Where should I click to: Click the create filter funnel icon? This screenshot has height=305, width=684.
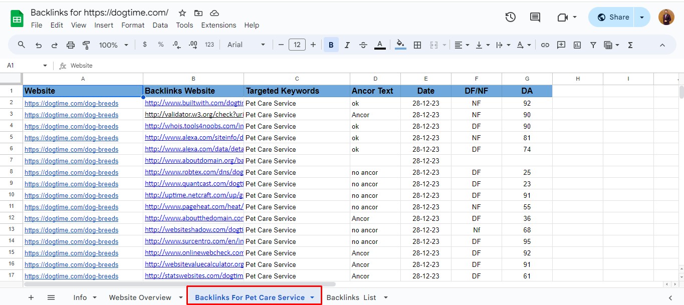[593, 45]
